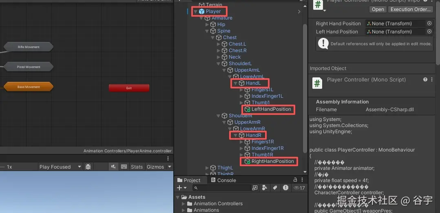Image resolution: width=440 pixels, height=213 pixels.
Task: Click the LeftHandPosition object icon
Action: (x=247, y=109)
